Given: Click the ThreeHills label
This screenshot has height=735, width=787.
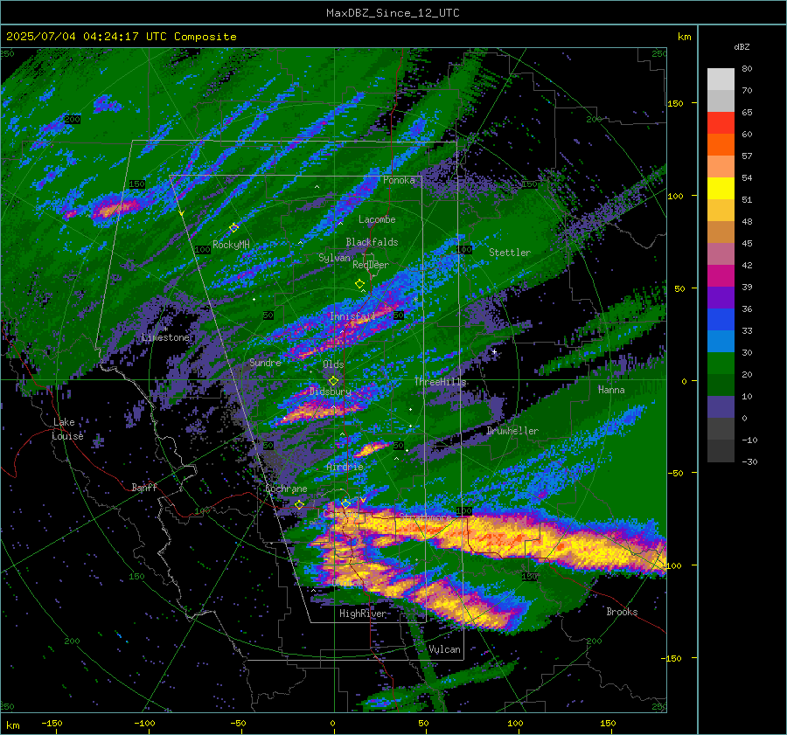Looking at the screenshot, I should click(440, 382).
